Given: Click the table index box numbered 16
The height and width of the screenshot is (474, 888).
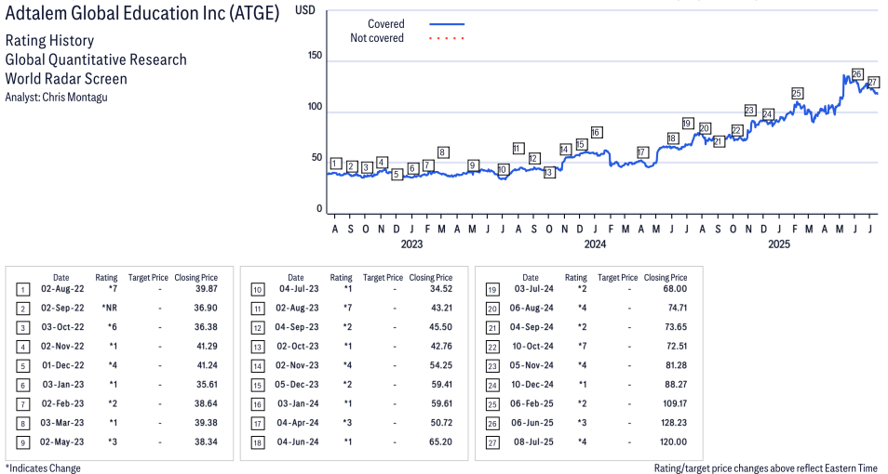Looking at the screenshot, I should click(258, 404).
